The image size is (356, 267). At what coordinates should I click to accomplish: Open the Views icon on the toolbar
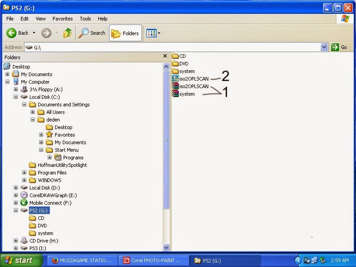pyautogui.click(x=151, y=32)
